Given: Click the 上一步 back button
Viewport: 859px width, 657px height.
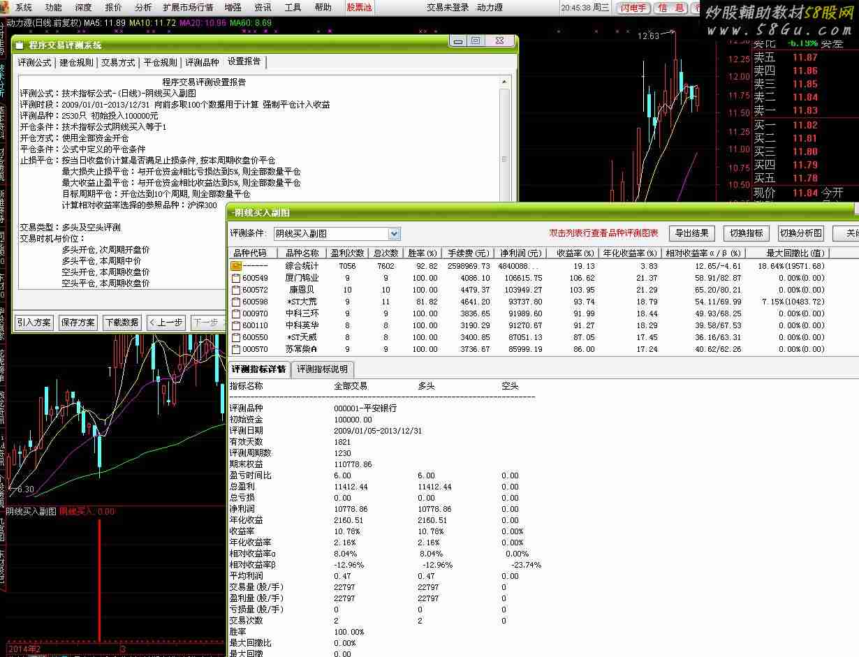Looking at the screenshot, I should pos(166,323).
